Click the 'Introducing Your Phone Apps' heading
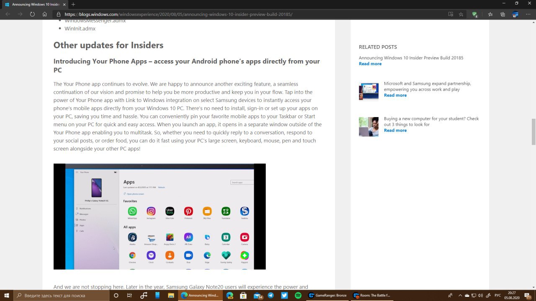 [186, 66]
